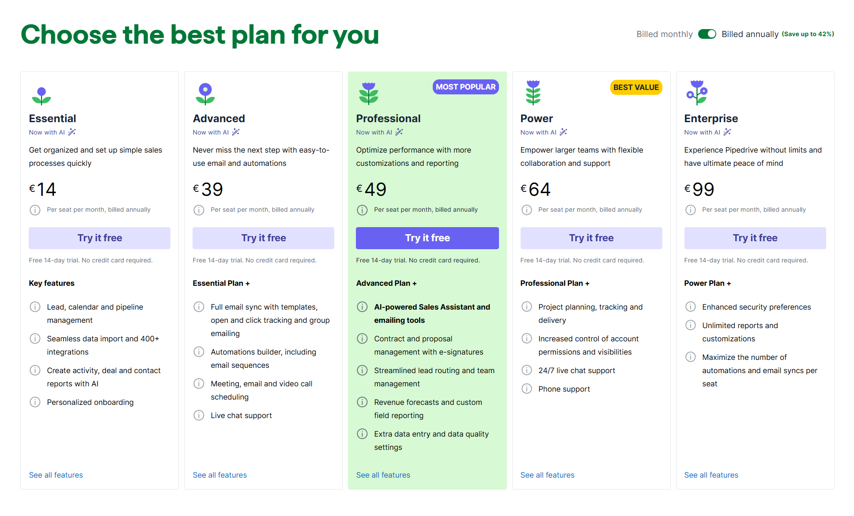Open info icon beside Professional price

(x=362, y=210)
